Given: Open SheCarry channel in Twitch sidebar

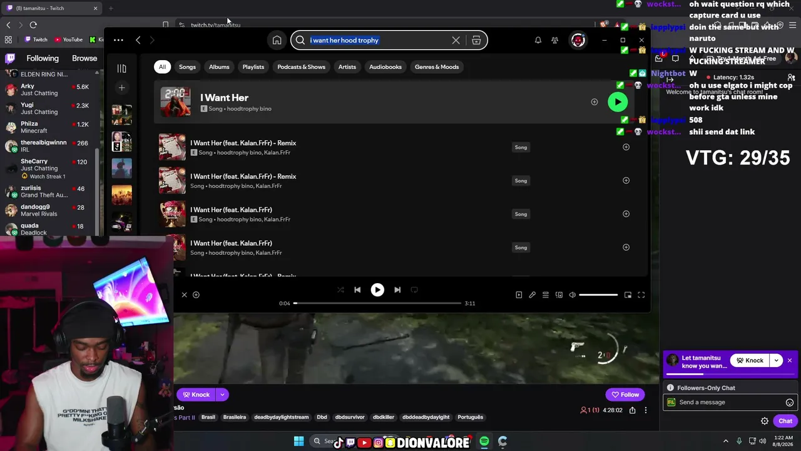Looking at the screenshot, I should [x=47, y=168].
